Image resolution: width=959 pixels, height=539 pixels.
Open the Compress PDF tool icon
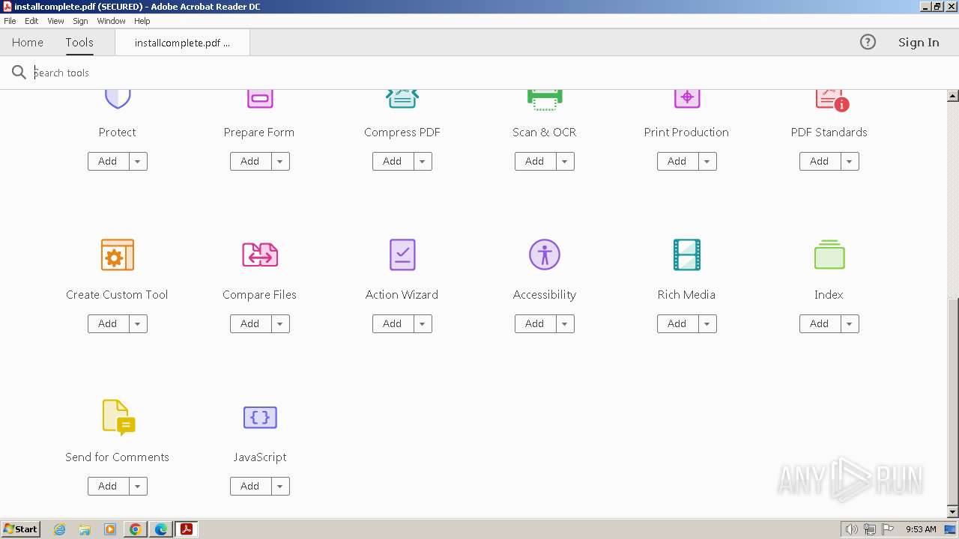402,100
